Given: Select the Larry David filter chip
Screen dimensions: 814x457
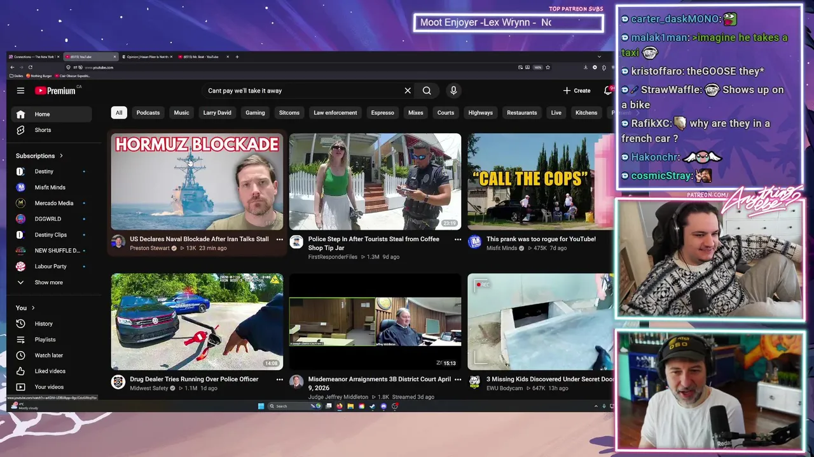Looking at the screenshot, I should click(217, 112).
